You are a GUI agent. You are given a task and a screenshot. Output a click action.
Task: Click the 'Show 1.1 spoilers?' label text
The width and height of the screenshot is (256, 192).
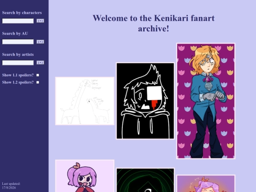click(18, 75)
